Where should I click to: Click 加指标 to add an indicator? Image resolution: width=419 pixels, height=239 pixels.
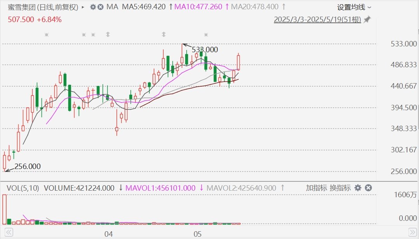317,188
